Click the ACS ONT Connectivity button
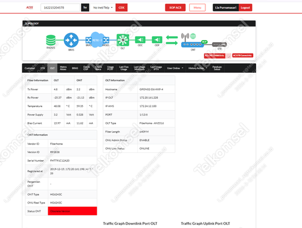 tap(214, 56)
